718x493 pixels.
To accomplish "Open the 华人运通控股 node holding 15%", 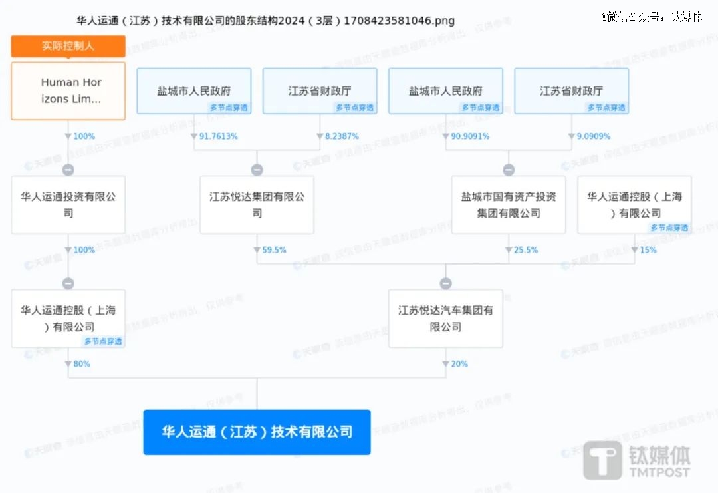I will (635, 205).
